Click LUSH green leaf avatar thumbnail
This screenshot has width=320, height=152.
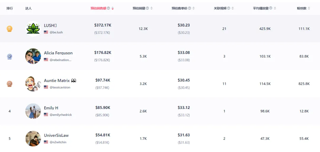click(x=33, y=28)
